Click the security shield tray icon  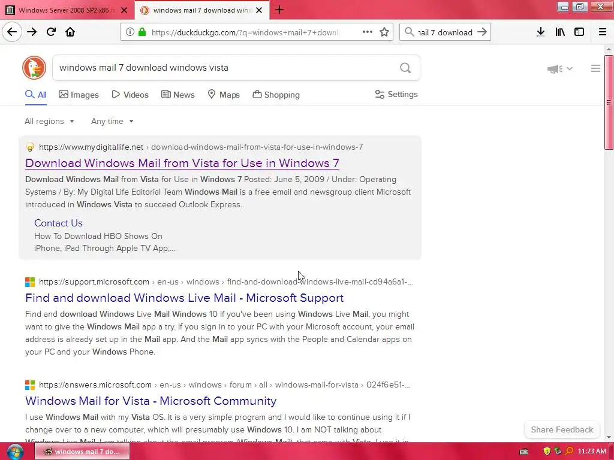(x=547, y=452)
